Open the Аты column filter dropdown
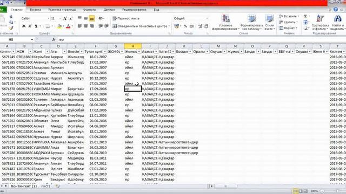The width and height of the screenshot is (346, 194). pyautogui.click(x=64, y=52)
